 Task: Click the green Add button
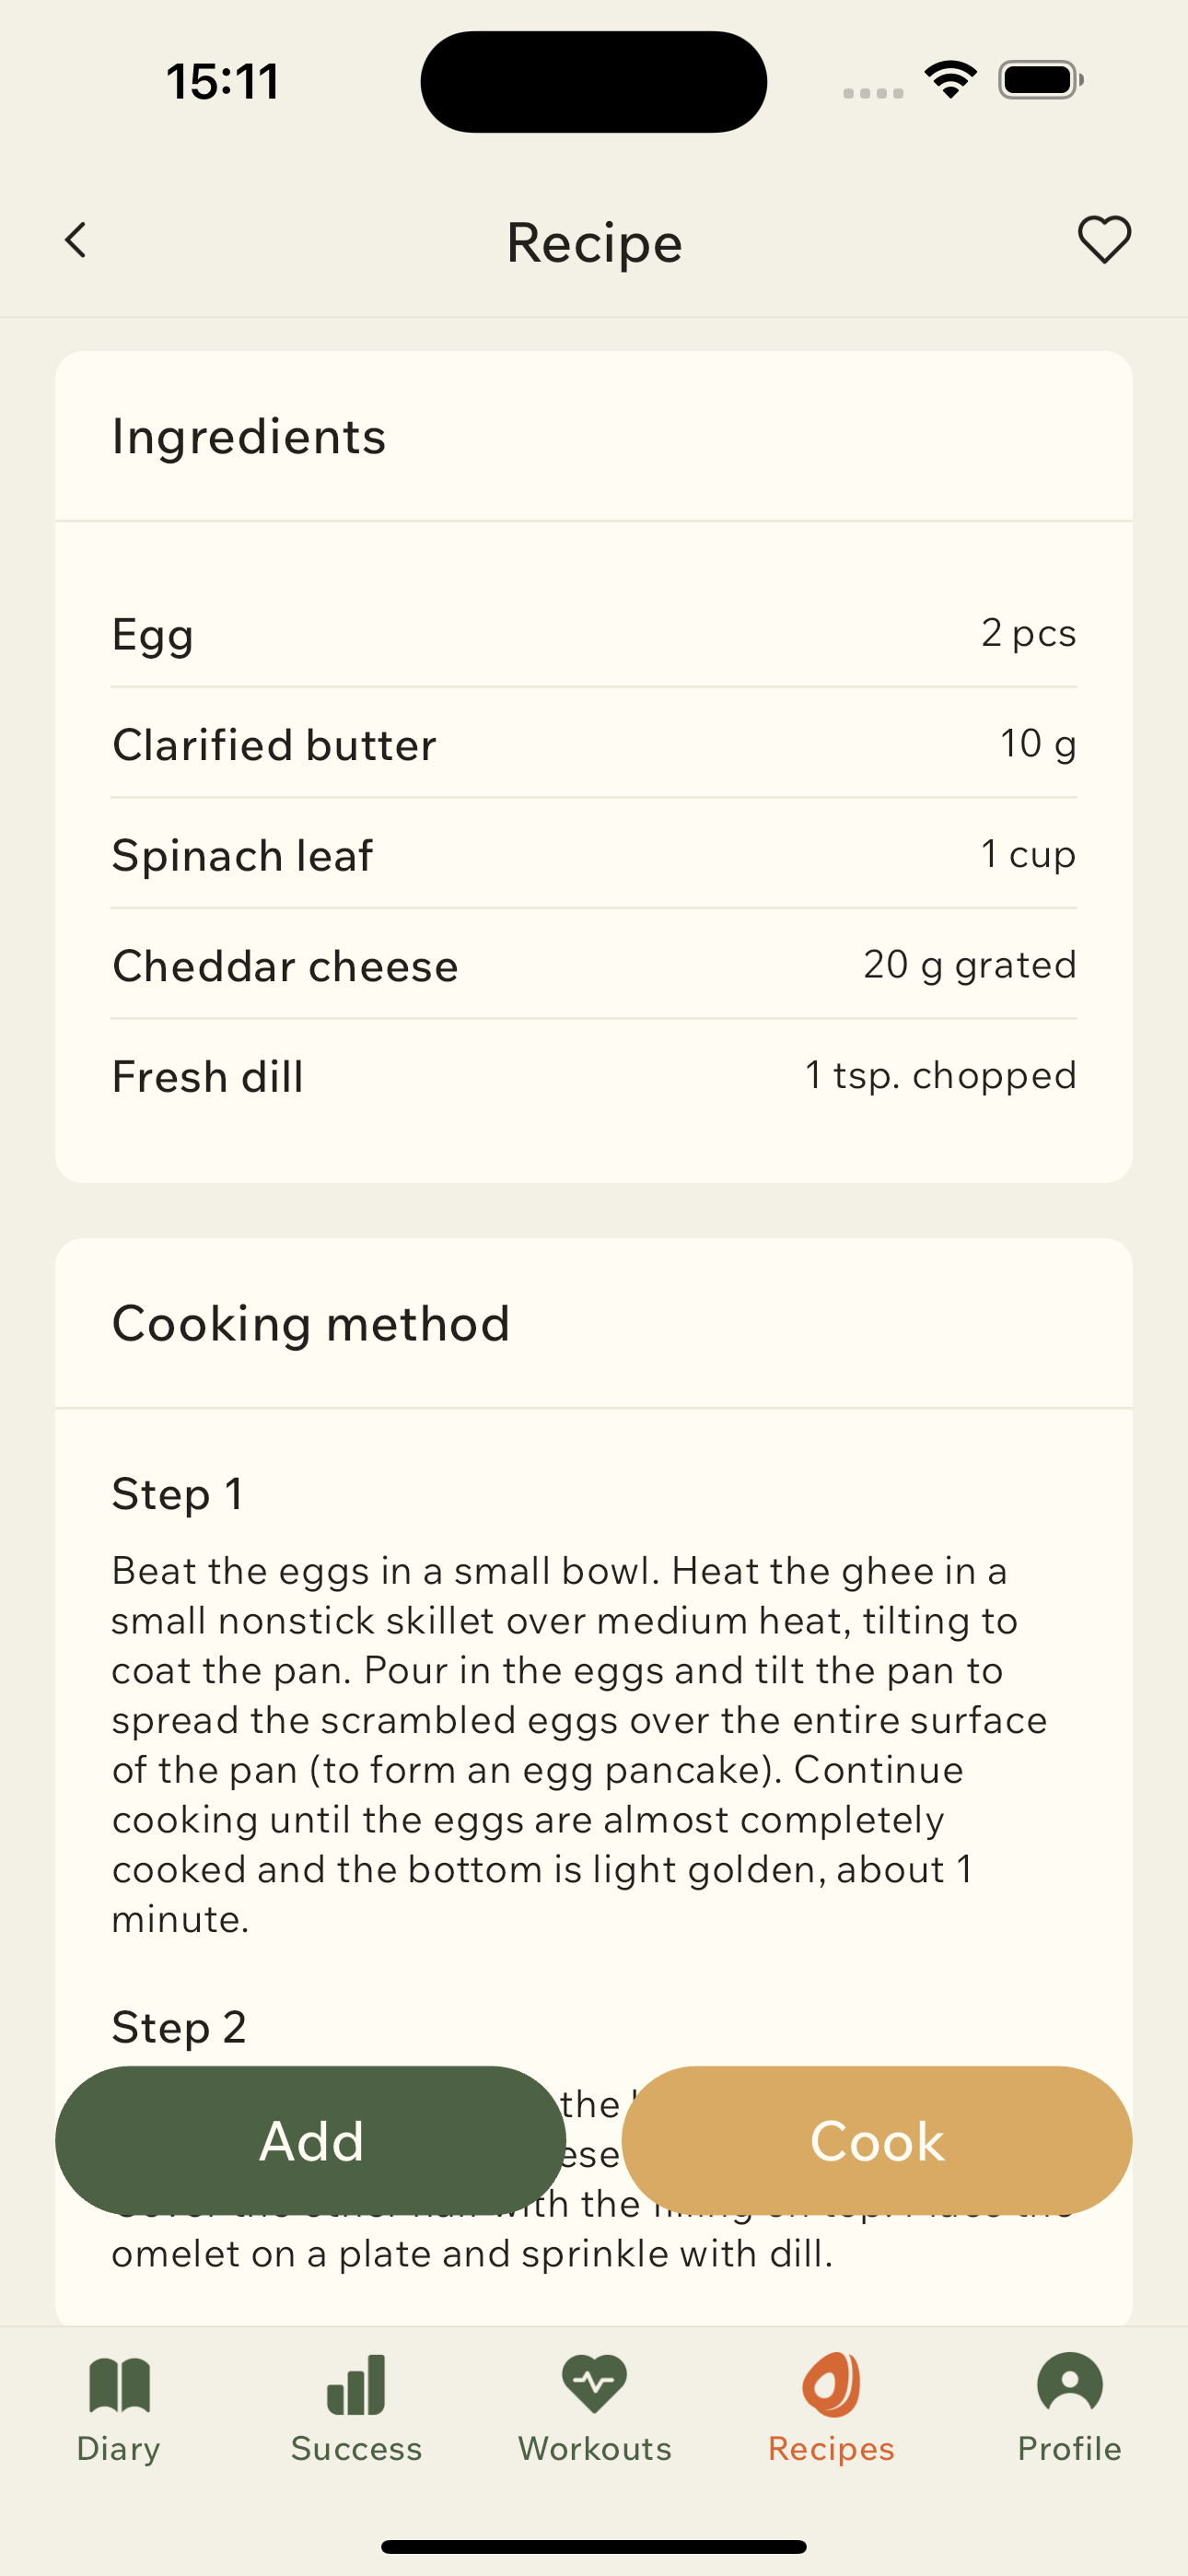click(311, 2141)
